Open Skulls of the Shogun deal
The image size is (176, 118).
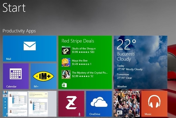point(79,50)
